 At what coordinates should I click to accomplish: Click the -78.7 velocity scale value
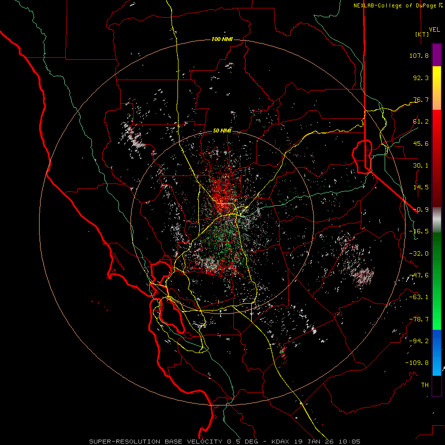(x=419, y=319)
